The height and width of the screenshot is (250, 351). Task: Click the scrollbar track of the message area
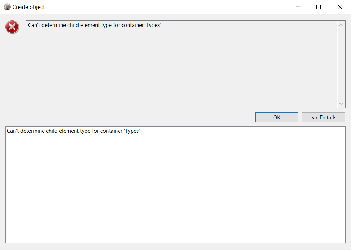click(x=341, y=65)
